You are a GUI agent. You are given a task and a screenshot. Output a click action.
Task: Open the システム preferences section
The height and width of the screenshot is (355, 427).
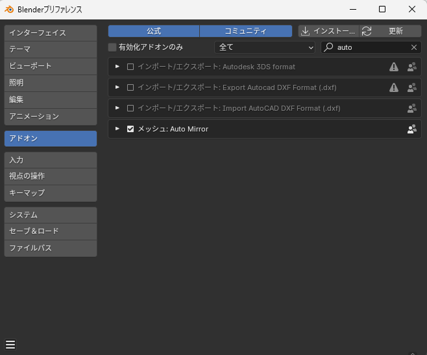coord(51,215)
